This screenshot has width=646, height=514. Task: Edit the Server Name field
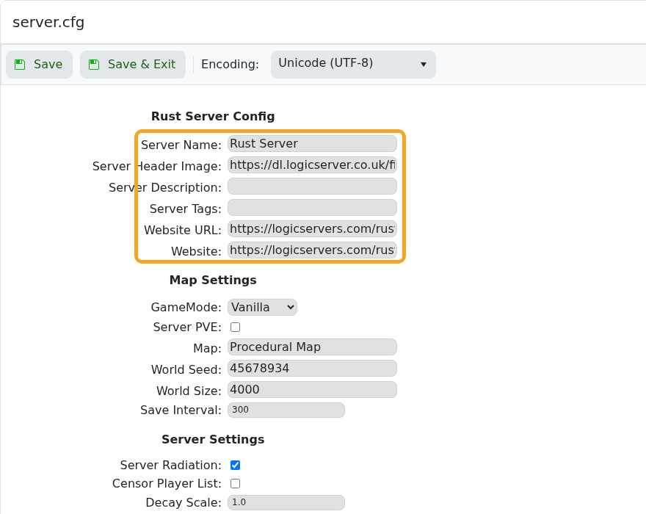click(312, 143)
